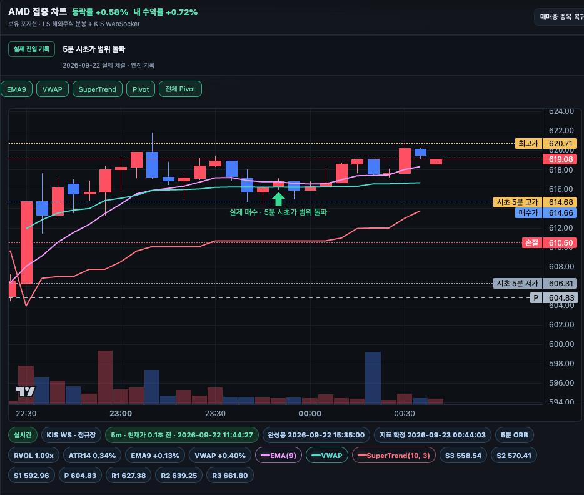Click the teal VWAP legend chip

326,455
